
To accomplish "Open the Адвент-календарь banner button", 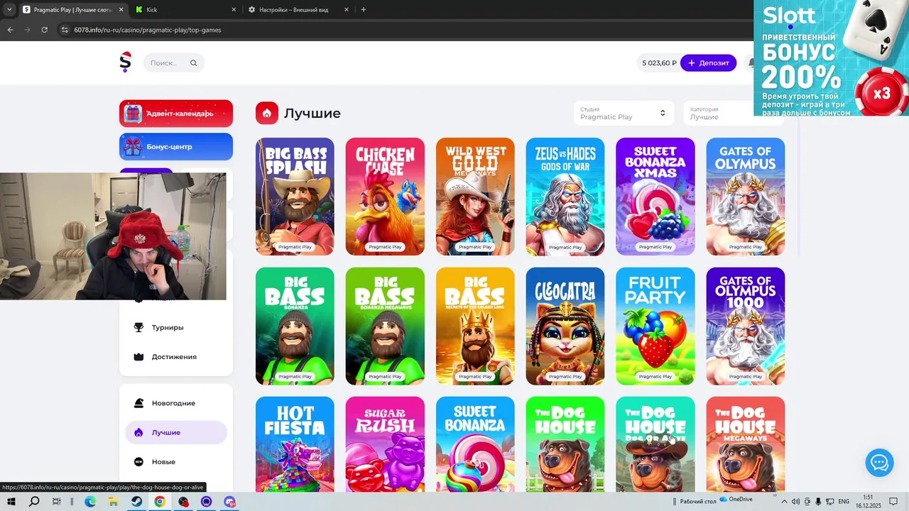I will (176, 114).
